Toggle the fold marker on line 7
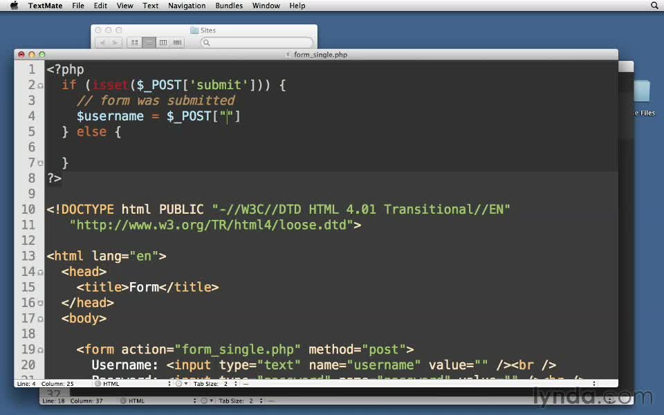The image size is (664, 415). tap(41, 163)
